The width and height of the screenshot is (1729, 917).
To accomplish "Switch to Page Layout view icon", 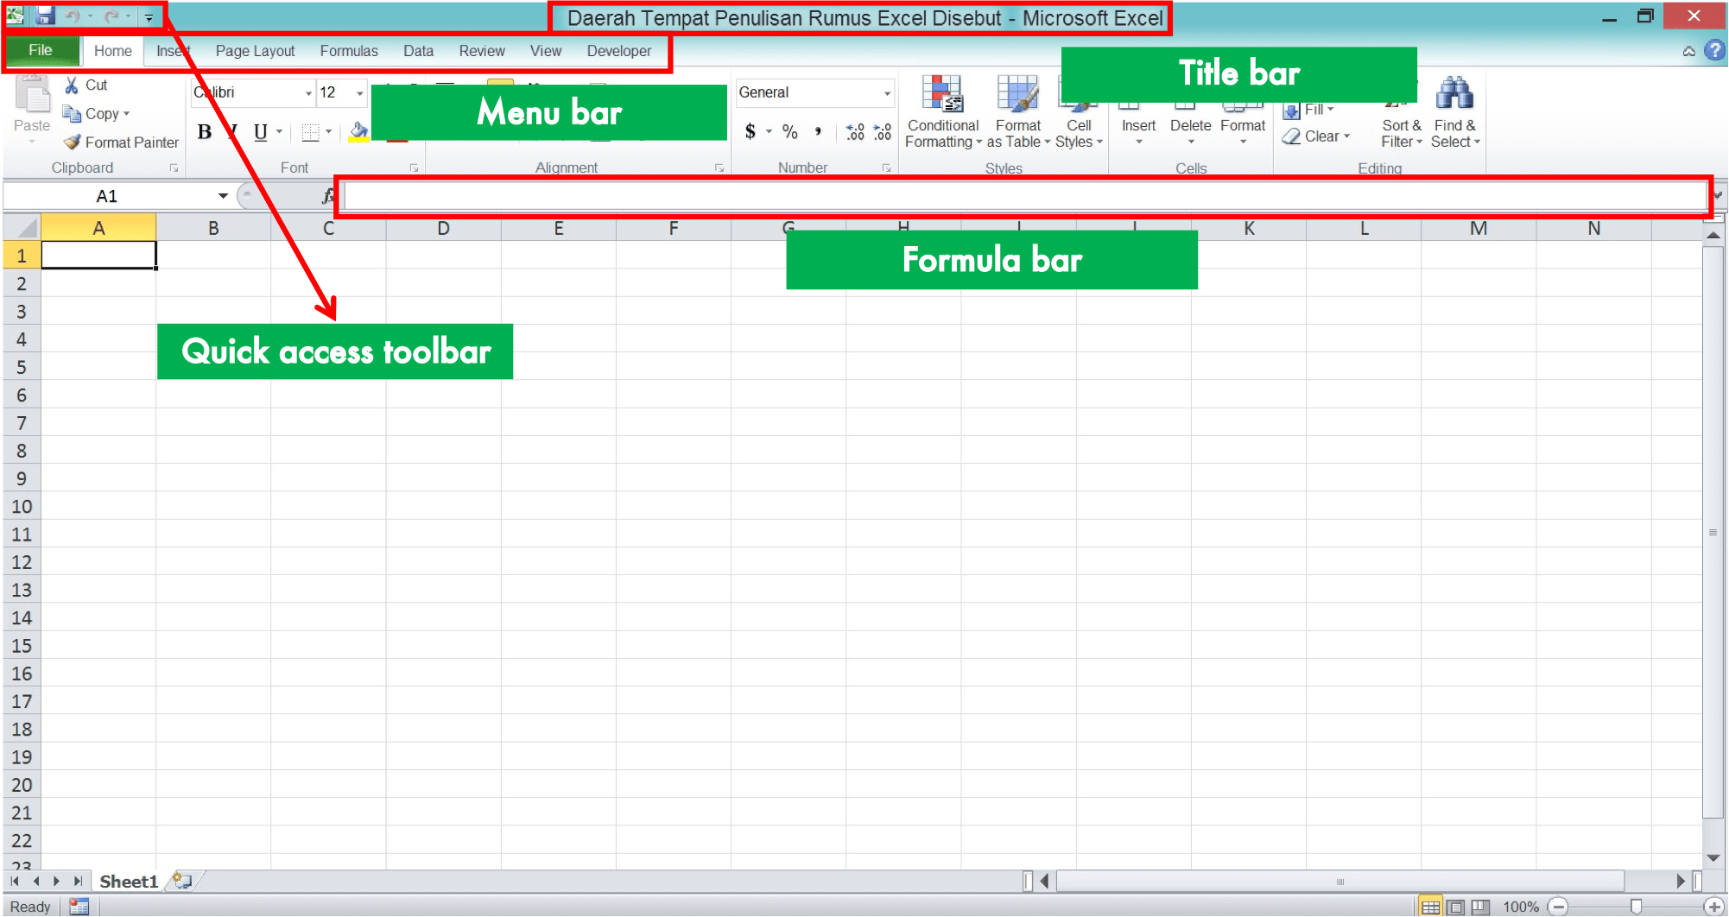I will click(x=1456, y=907).
